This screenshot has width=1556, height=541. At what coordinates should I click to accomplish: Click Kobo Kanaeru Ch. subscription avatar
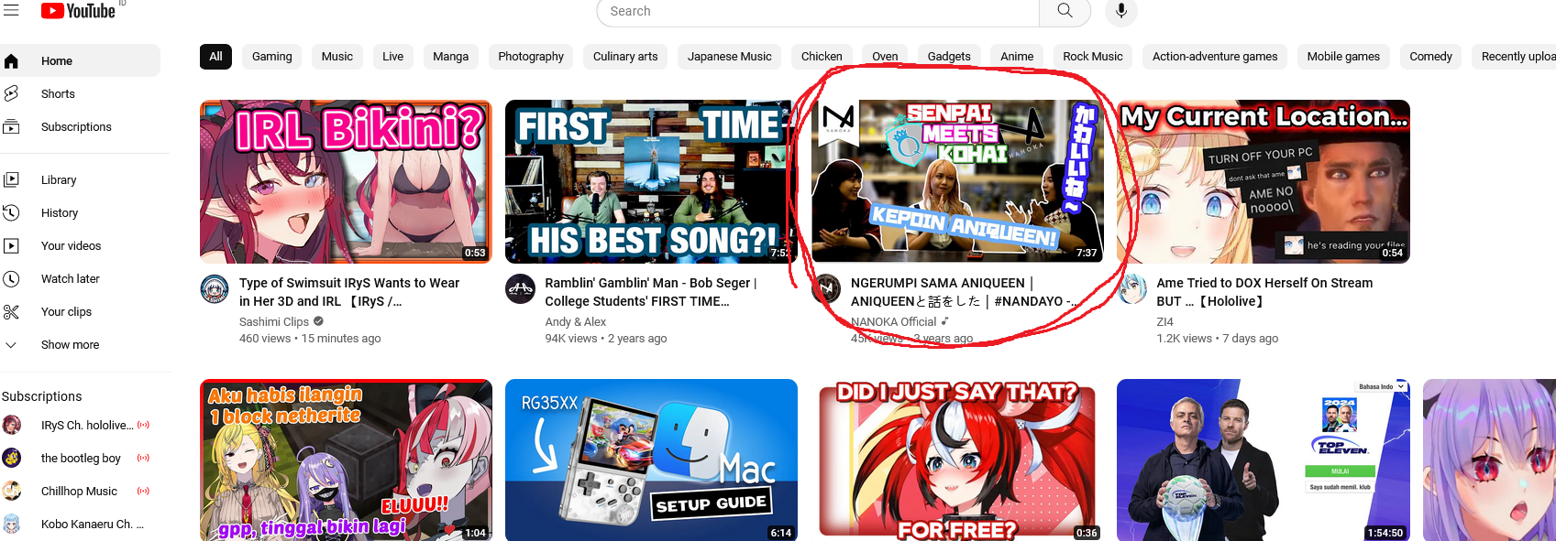click(x=12, y=524)
